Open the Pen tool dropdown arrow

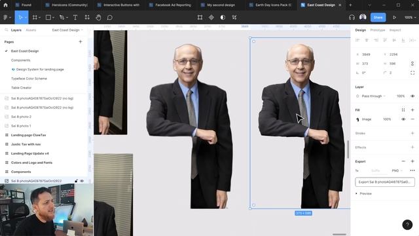67,18
